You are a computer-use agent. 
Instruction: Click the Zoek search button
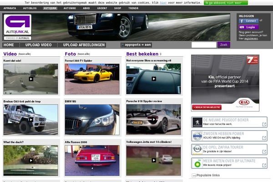[224, 45]
